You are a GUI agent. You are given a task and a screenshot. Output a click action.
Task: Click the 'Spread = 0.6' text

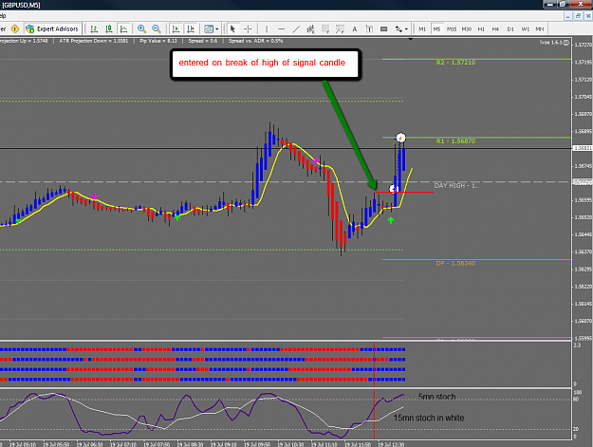coord(203,41)
